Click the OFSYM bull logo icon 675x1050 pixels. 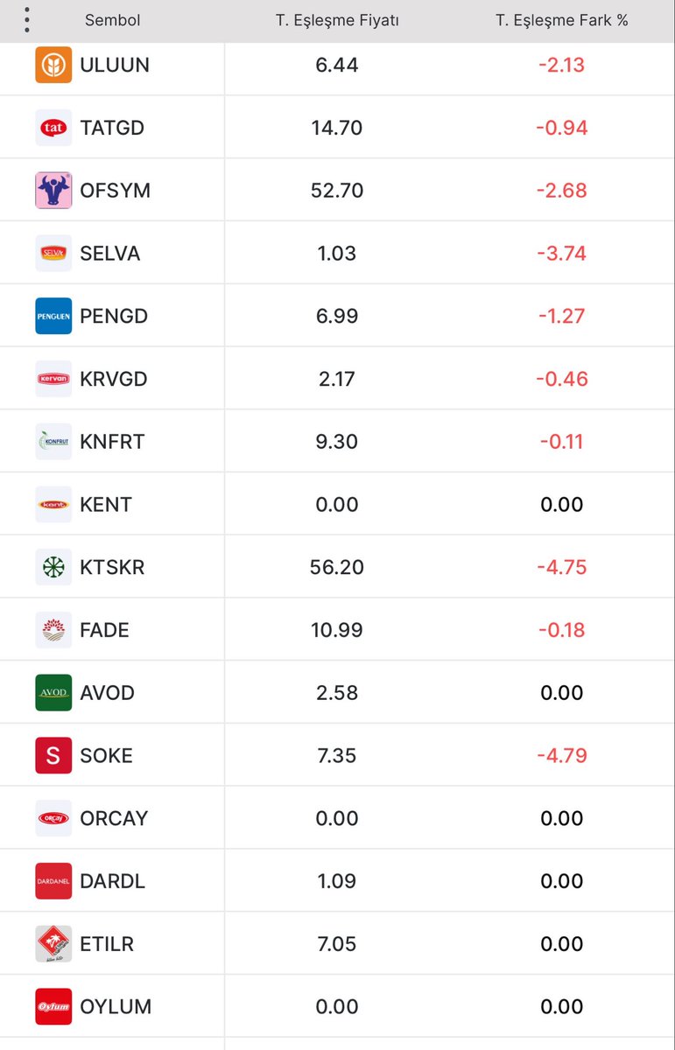[x=53, y=191]
